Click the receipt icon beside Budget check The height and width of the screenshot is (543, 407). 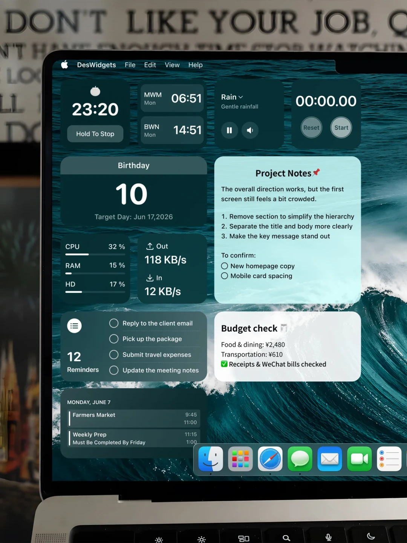284,328
